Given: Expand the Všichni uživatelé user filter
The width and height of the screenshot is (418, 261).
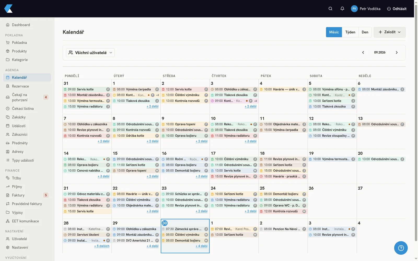Looking at the screenshot, I should coord(90,52).
